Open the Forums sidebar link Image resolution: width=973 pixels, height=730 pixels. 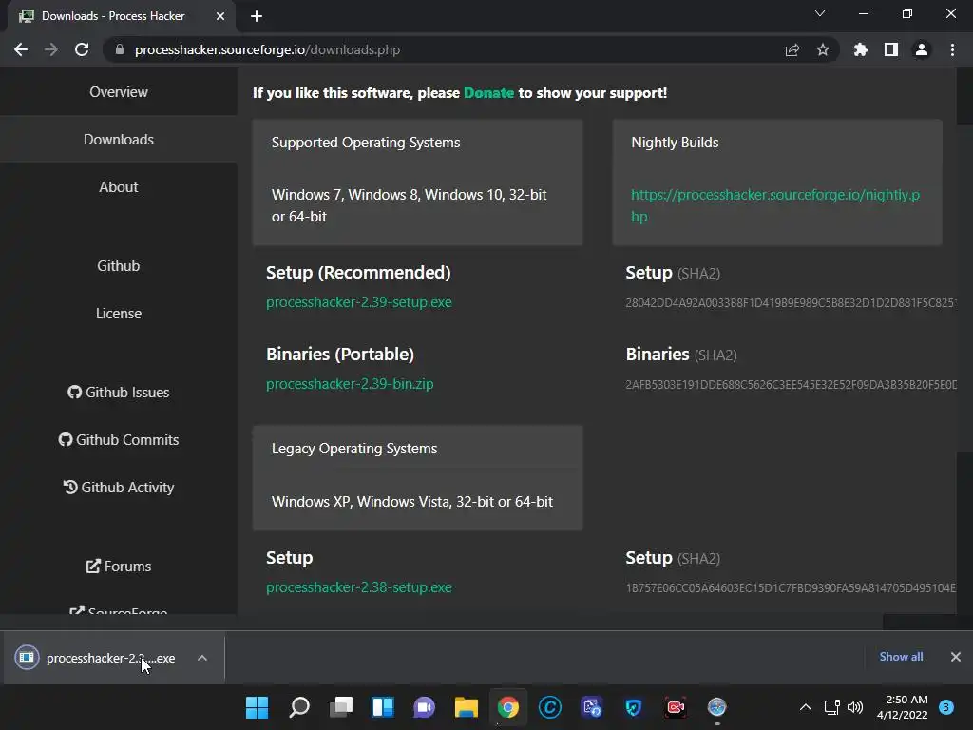pos(119,567)
